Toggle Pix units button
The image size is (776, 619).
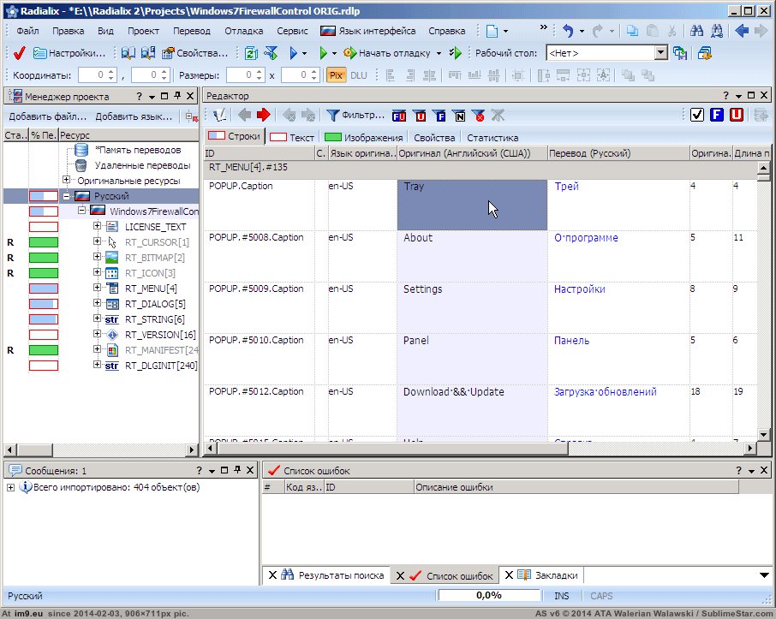point(336,75)
